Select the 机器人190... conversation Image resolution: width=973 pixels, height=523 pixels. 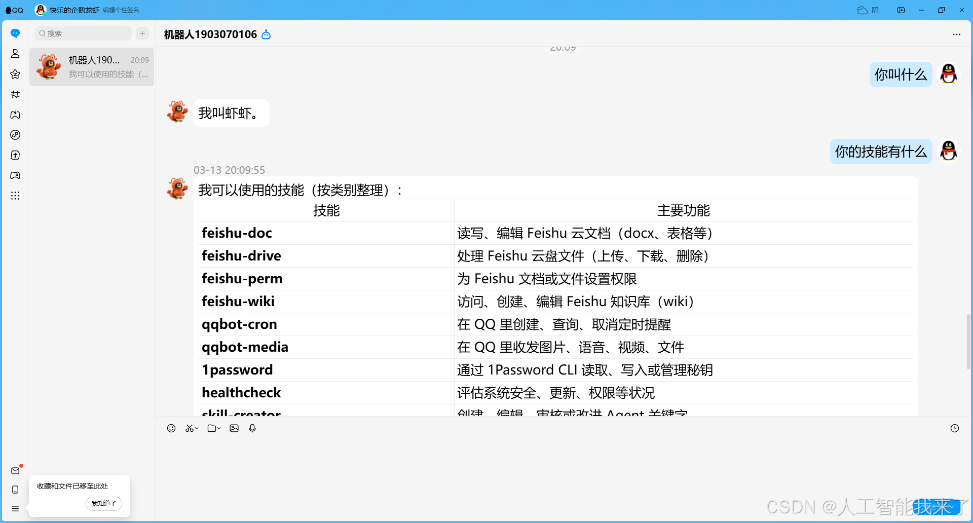click(92, 67)
